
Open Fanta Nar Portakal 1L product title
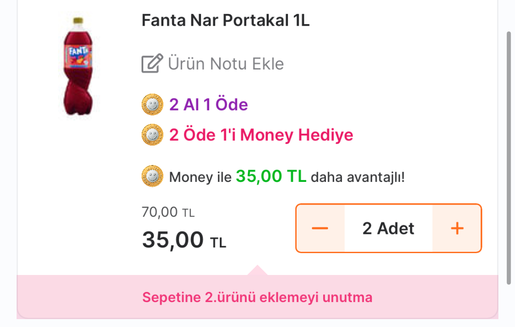[225, 21]
